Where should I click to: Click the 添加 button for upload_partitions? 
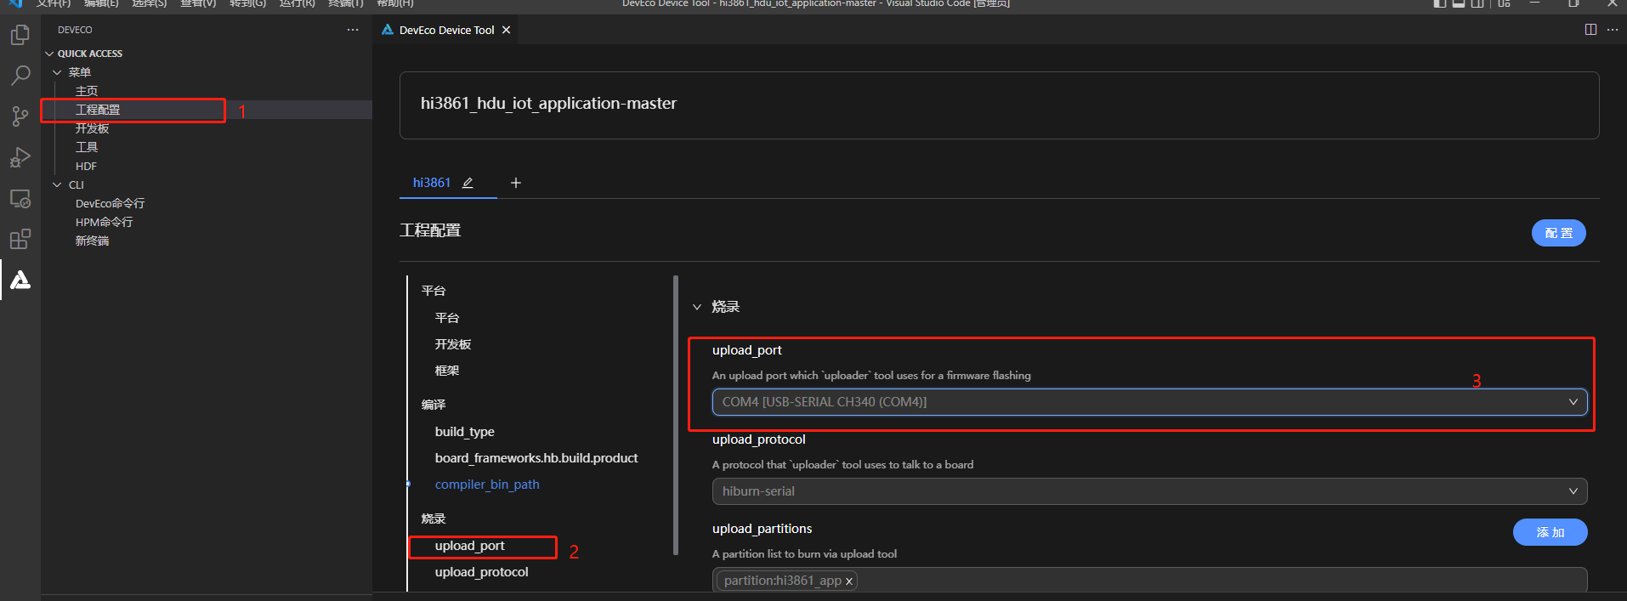tap(1550, 532)
